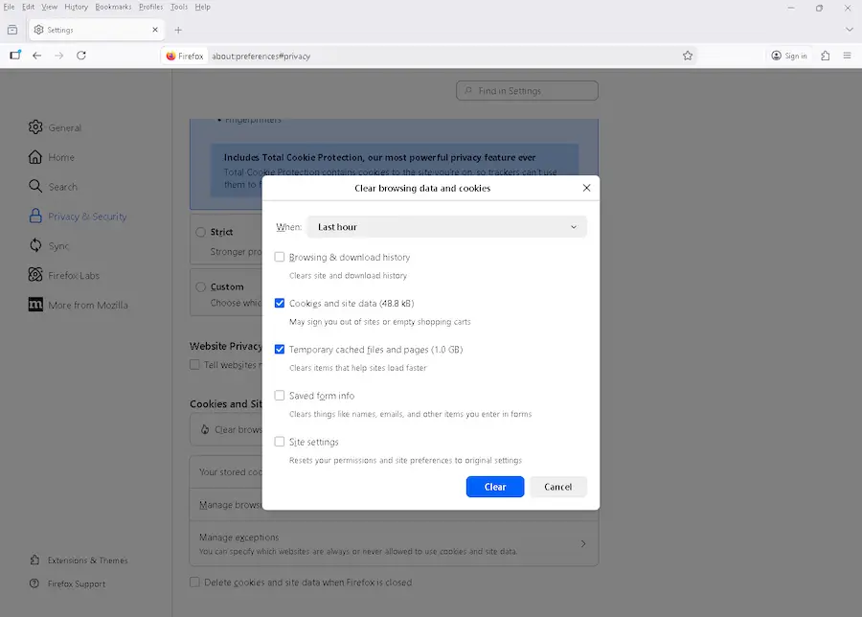This screenshot has height=617, width=862.
Task: Bookmark the current page with the star icon
Action: click(x=688, y=56)
